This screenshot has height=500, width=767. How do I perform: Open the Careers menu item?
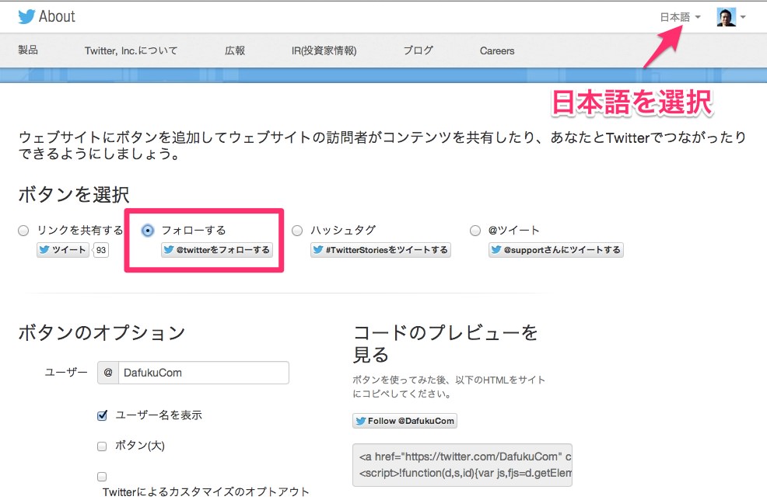click(x=497, y=50)
